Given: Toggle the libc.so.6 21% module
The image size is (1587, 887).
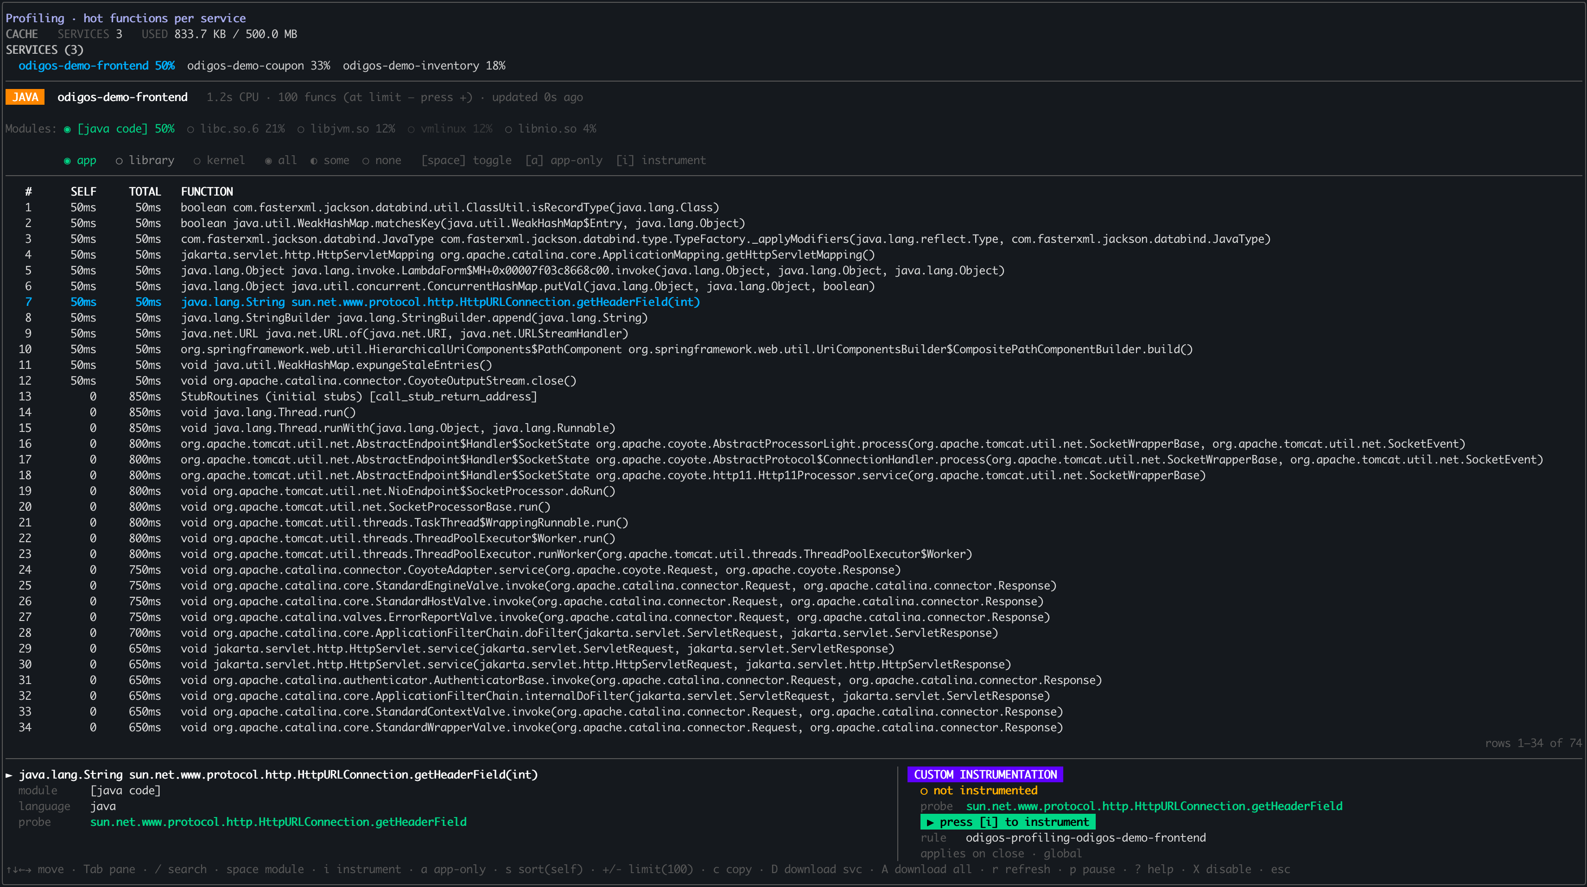Looking at the screenshot, I should (x=236, y=129).
